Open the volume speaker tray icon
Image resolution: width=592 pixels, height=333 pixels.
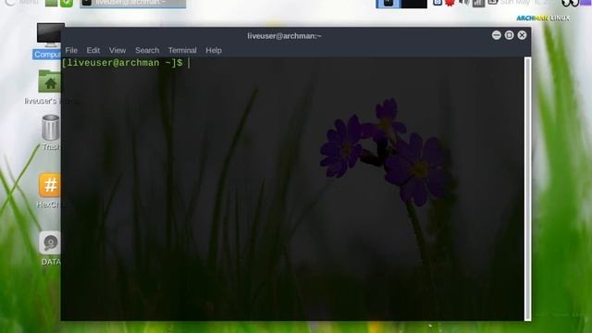pyautogui.click(x=464, y=3)
